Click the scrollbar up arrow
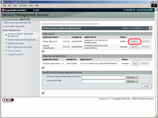Viewport: 158px width, 118px height. [x=156, y=9]
